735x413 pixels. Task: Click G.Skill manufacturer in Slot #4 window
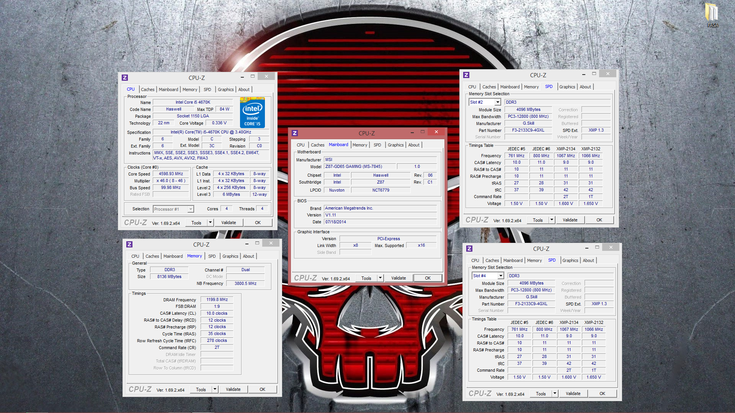pos(531,297)
